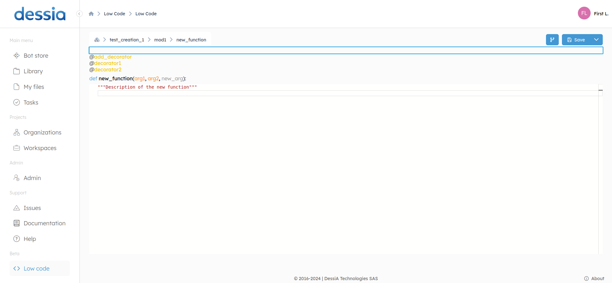Click the Documentation page icon
Screen dimensions: 612x283
pyautogui.click(x=17, y=223)
